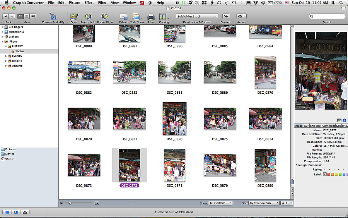Switch to the EXIF tab
This screenshot has width=348, height=218.
(x=306, y=126)
